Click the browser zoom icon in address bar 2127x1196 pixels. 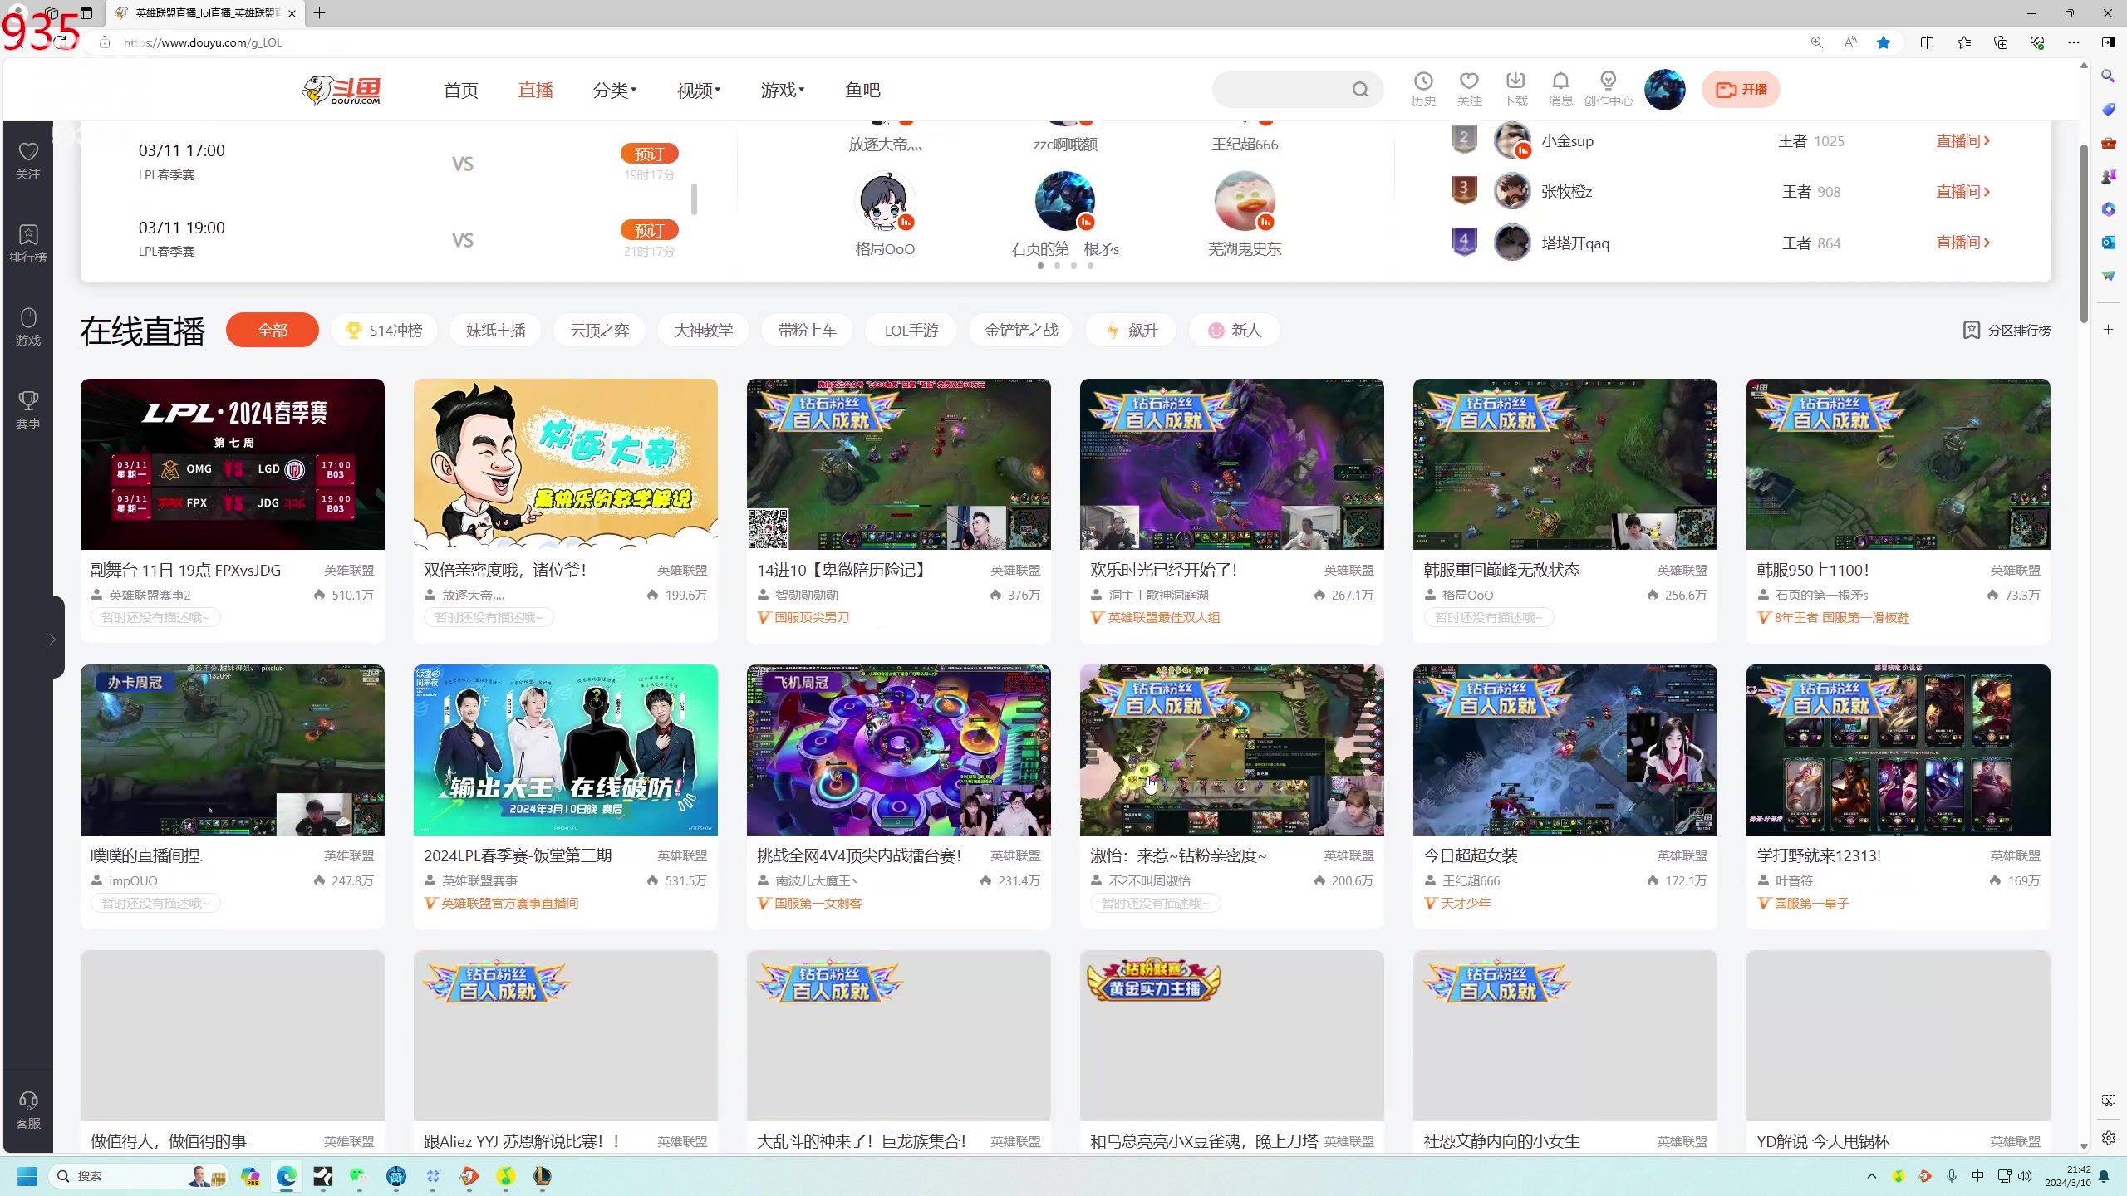[x=1817, y=42]
